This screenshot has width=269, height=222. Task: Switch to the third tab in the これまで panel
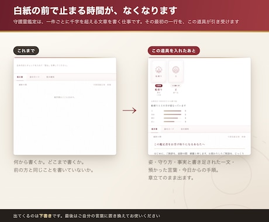(x=50, y=77)
